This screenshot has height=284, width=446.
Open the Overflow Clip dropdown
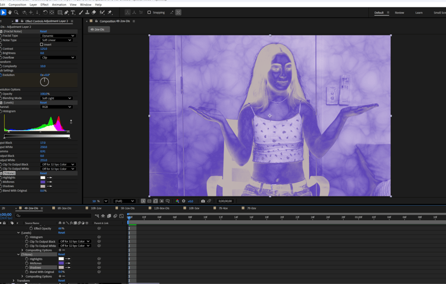pos(57,57)
